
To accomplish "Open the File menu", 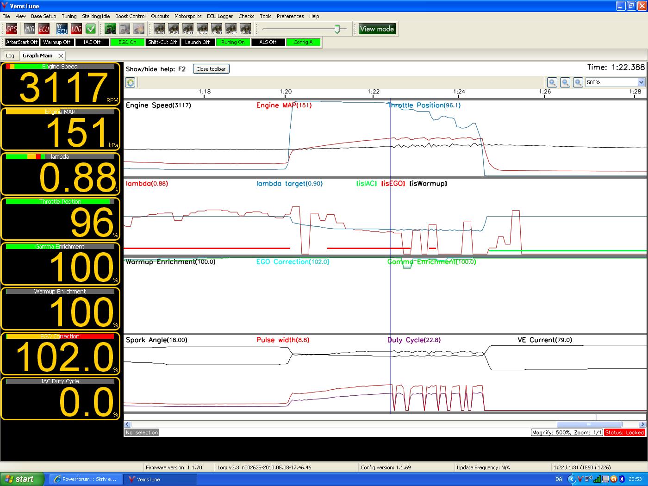I will click(x=6, y=16).
